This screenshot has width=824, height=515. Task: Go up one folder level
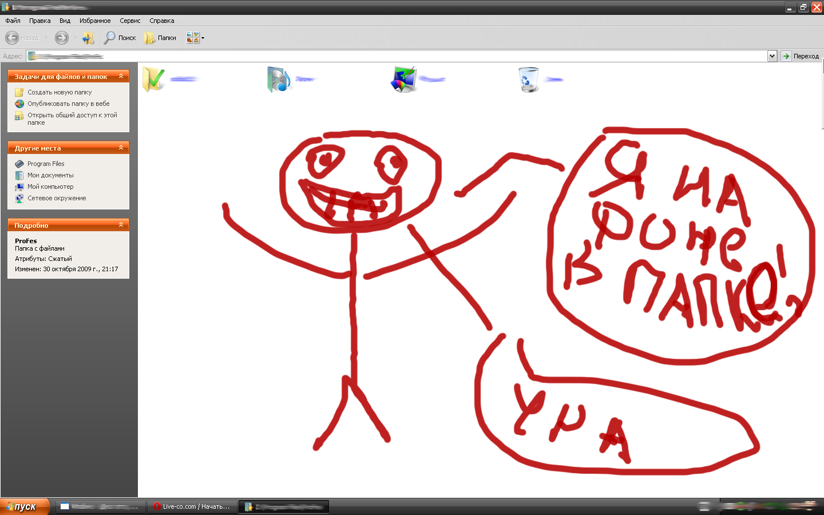[88, 38]
